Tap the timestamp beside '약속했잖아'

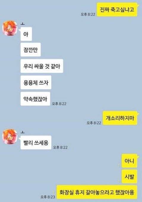[x=59, y=104]
